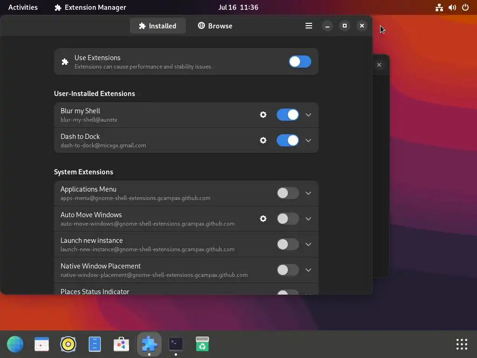Enable the Auto Move Windows extension
The width and height of the screenshot is (477, 358).
(288, 219)
